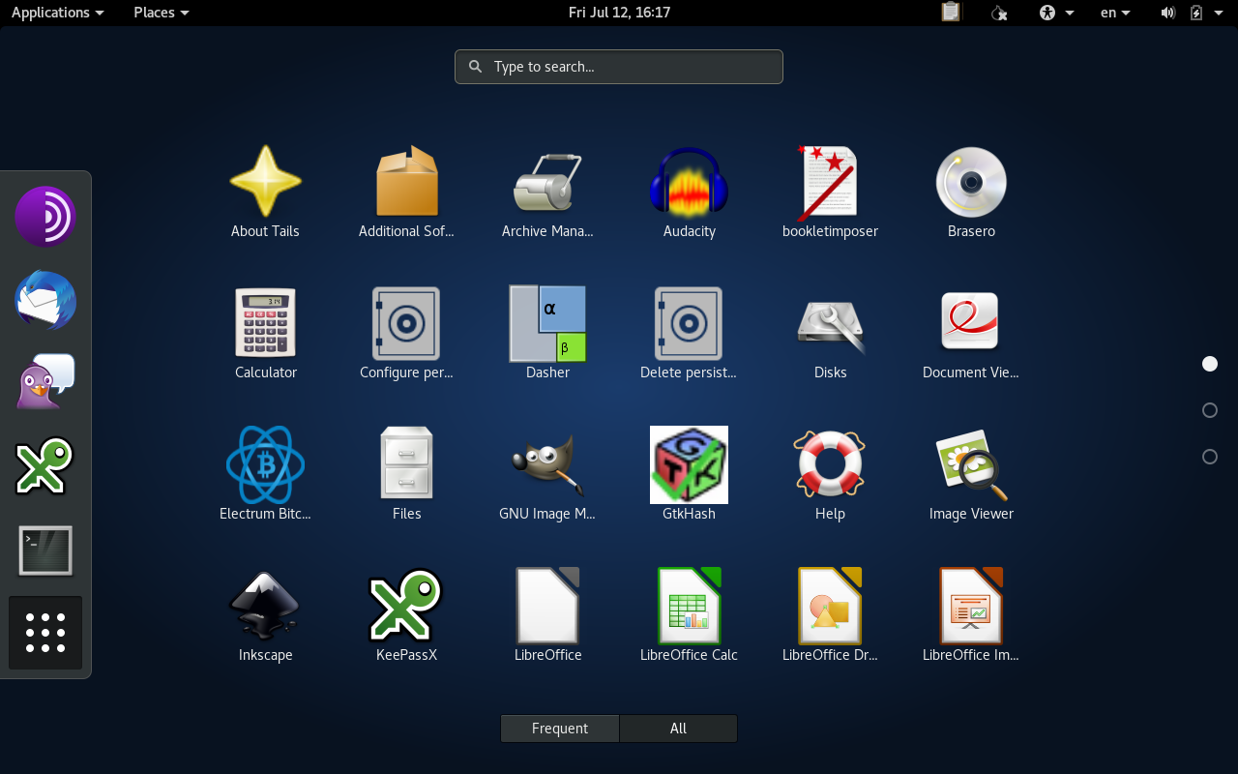This screenshot has height=774, width=1238.
Task: Go to second app page indicator
Action: (1209, 410)
